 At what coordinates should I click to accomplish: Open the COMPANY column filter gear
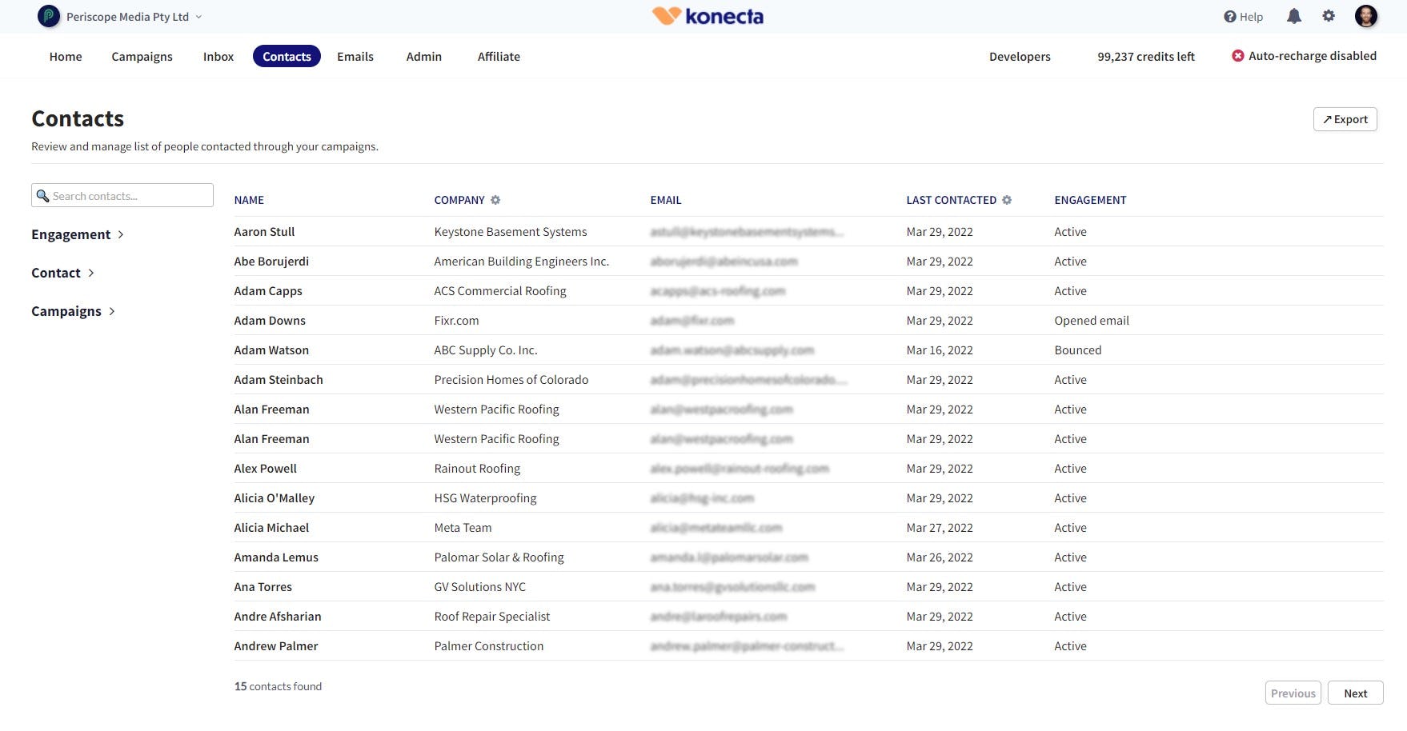pyautogui.click(x=496, y=200)
